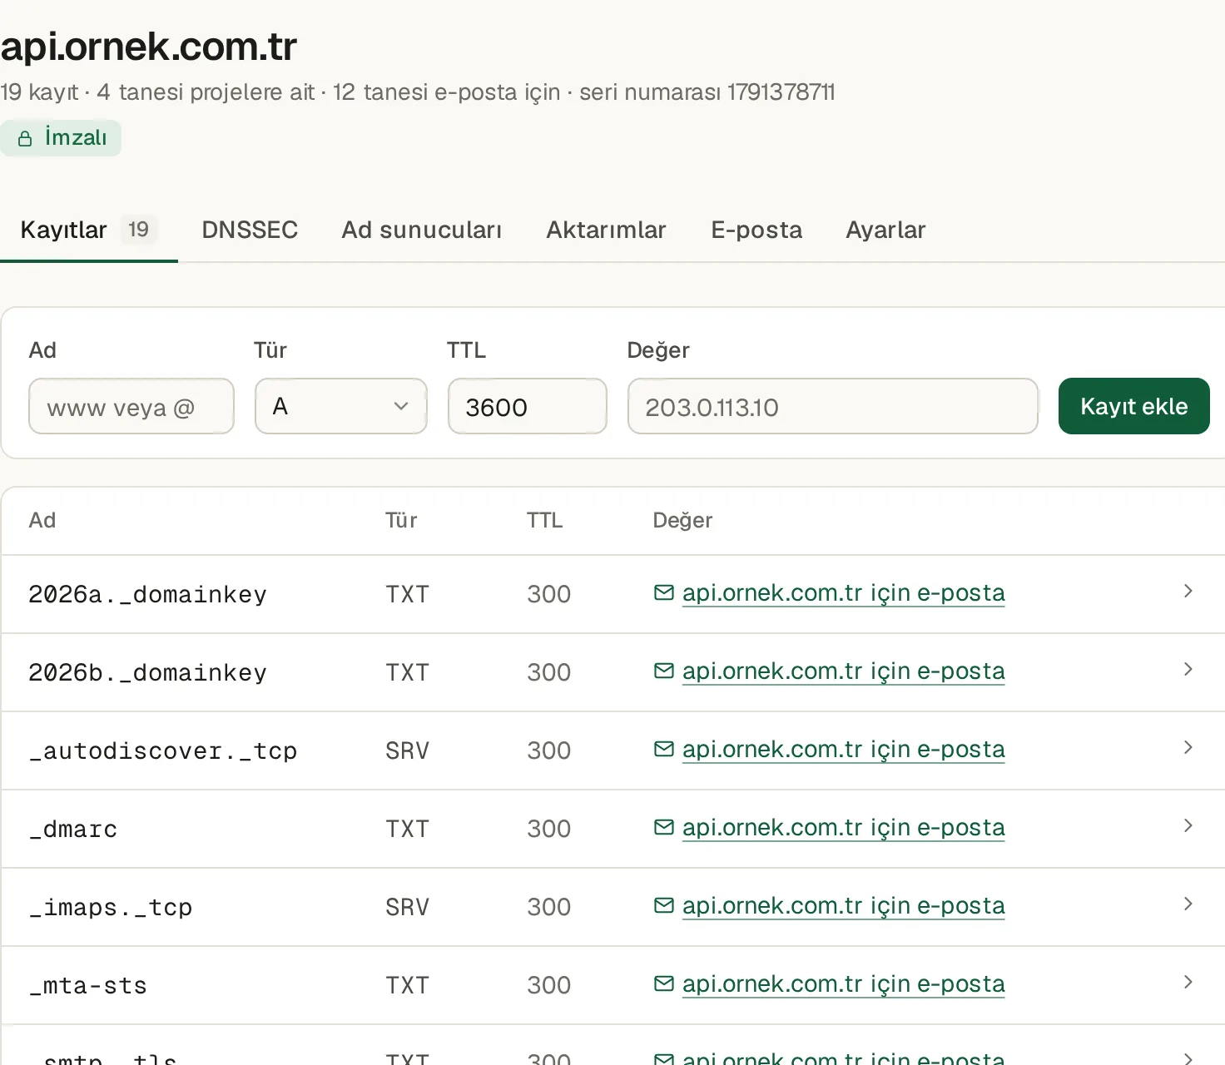Expand the _dmarc record chevron

click(x=1188, y=826)
